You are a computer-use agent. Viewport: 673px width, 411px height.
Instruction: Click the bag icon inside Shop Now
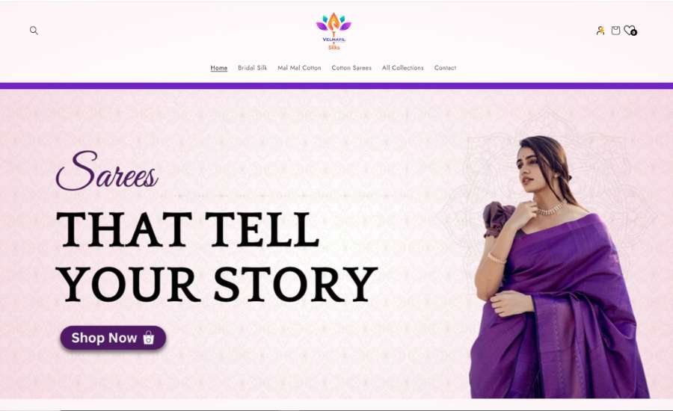point(148,338)
